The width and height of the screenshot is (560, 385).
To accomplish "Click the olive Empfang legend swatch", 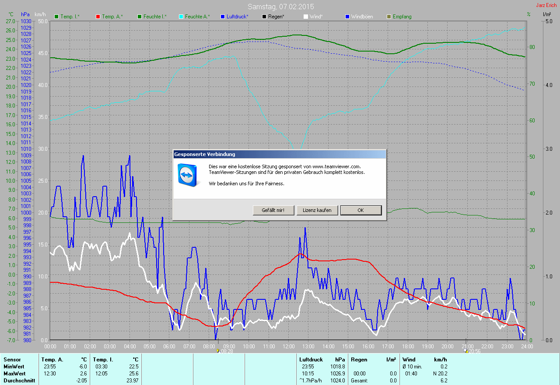I will coord(389,17).
